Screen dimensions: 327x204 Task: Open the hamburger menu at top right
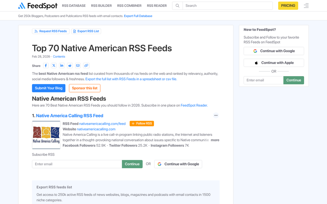click(x=306, y=5)
